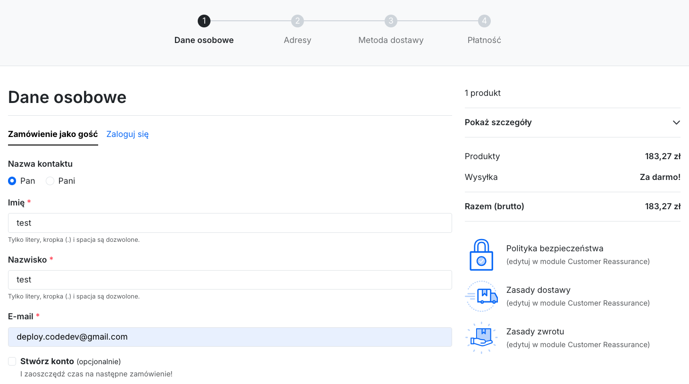
Task: Select the Pani radio button
Action: 50,181
